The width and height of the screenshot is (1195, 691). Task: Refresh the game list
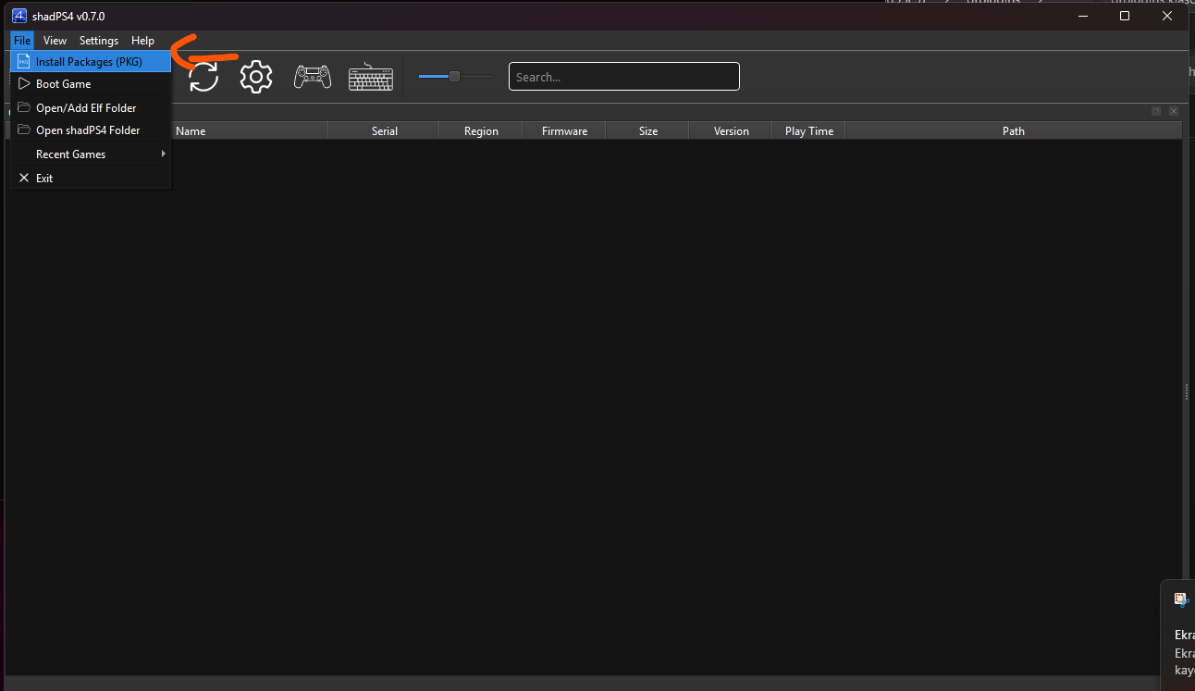pyautogui.click(x=203, y=77)
